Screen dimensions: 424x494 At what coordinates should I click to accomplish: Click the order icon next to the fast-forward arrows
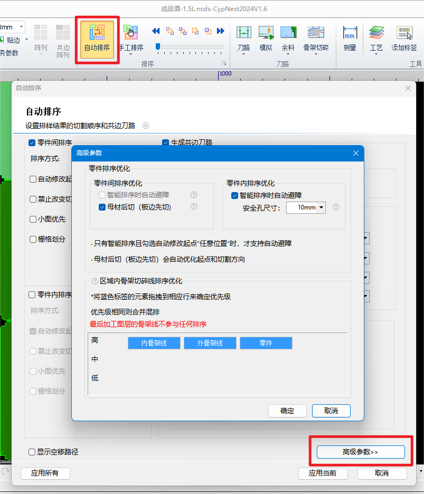208,31
